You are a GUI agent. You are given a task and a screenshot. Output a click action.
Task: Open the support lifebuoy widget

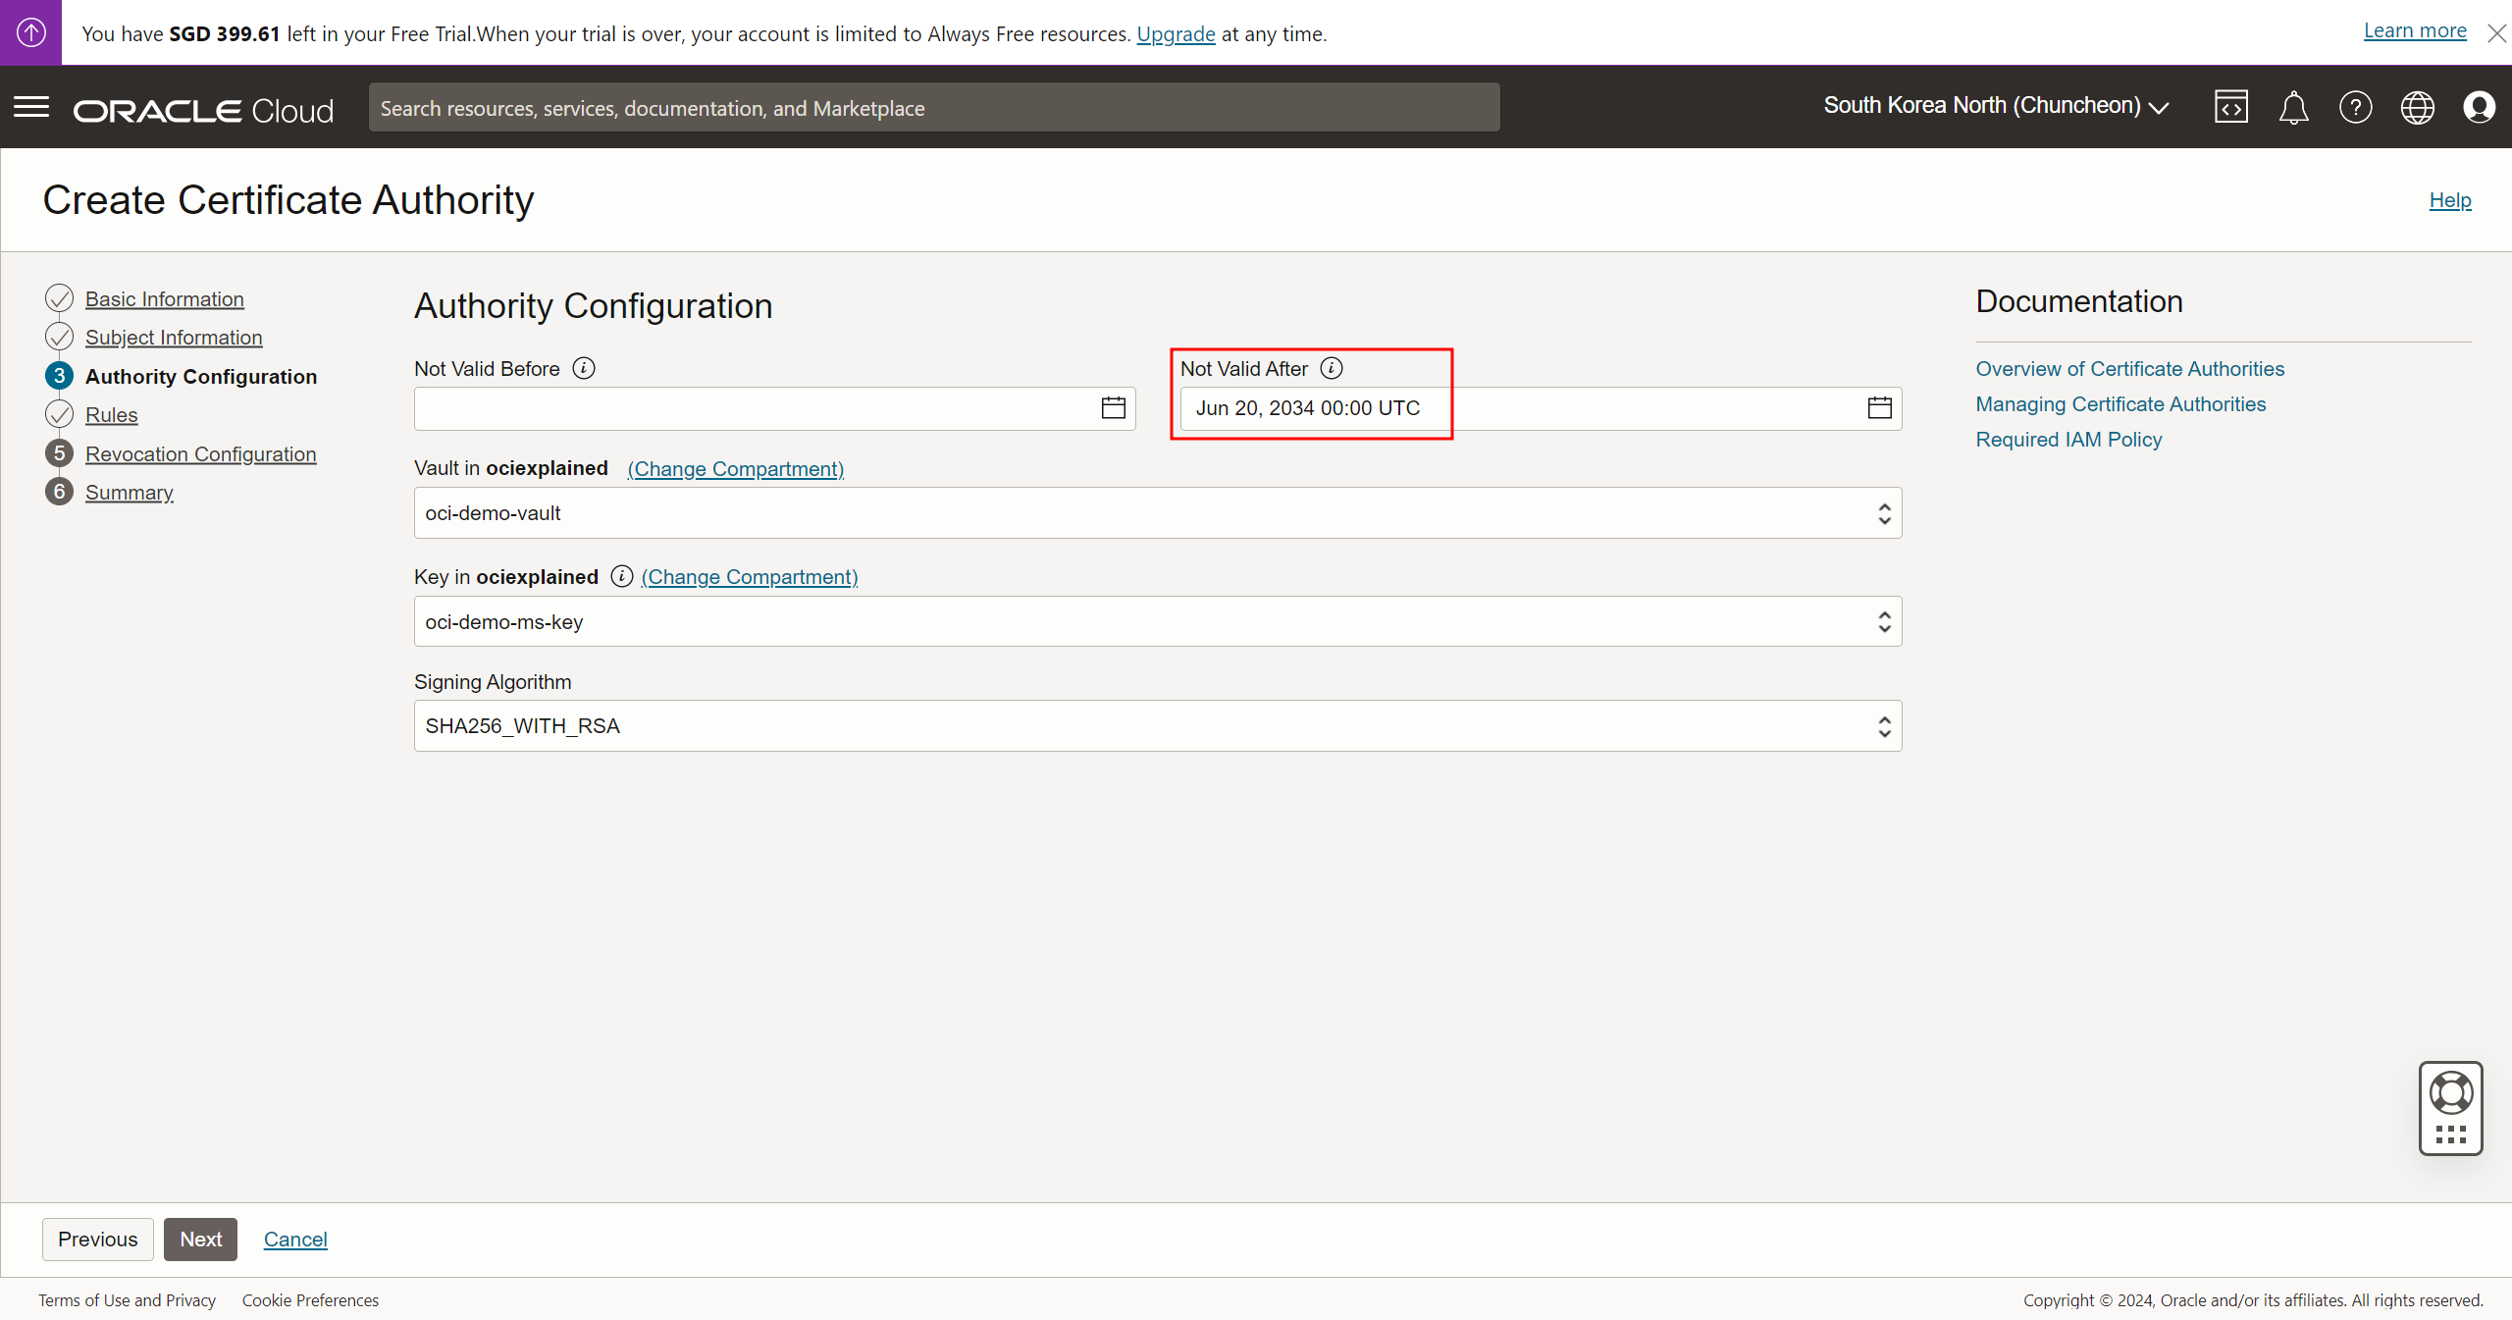[x=2450, y=1093]
